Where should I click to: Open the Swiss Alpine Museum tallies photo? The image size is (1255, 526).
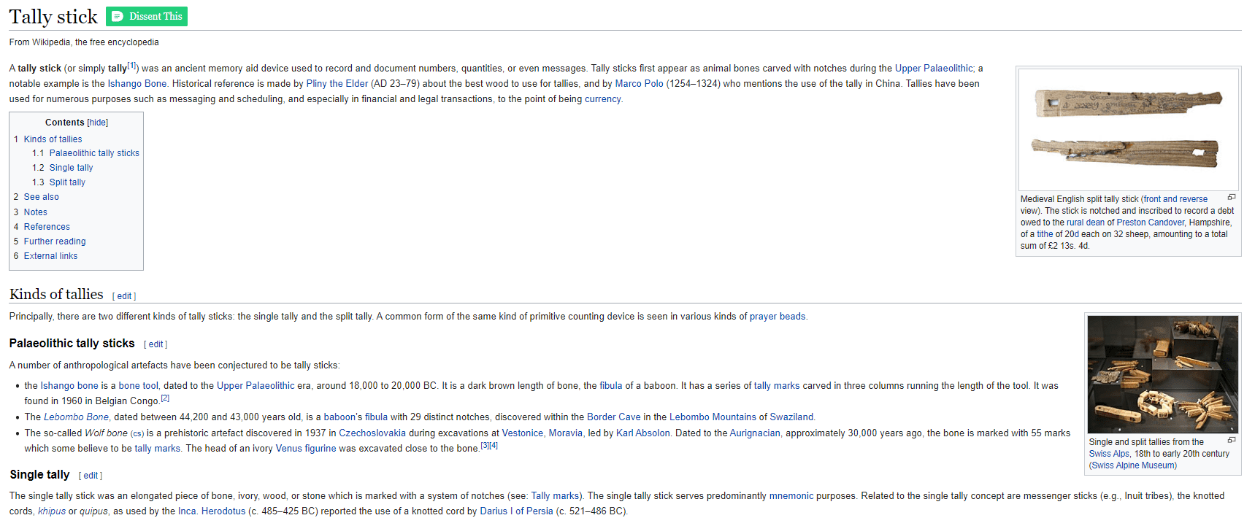(1162, 374)
